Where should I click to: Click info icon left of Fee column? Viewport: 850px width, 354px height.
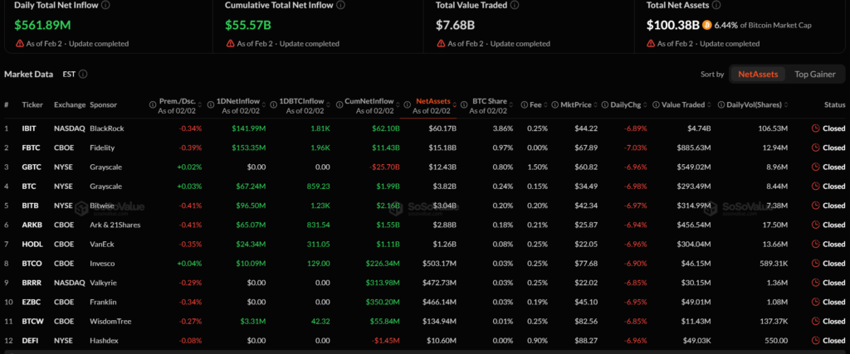525,105
